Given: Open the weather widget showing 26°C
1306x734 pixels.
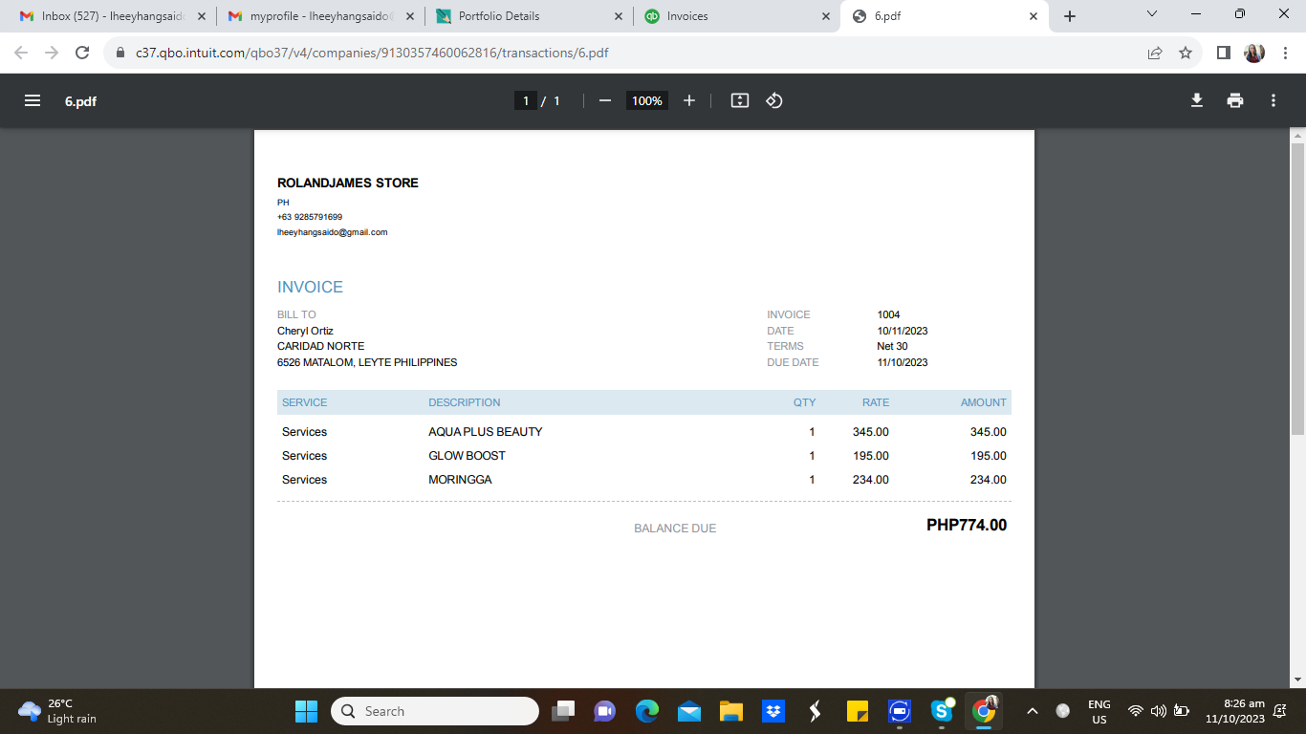Looking at the screenshot, I should [x=57, y=711].
